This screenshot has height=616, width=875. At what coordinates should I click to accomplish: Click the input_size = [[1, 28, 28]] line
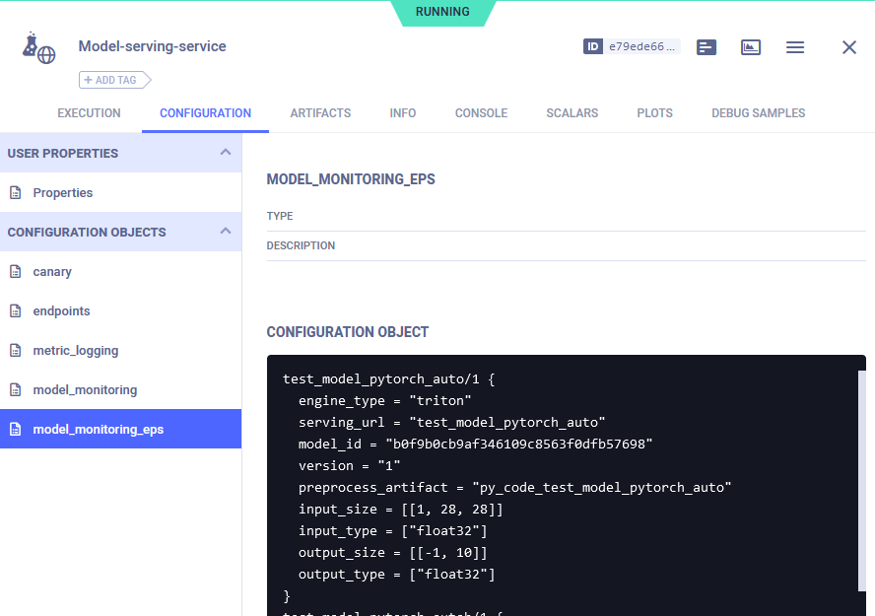click(x=400, y=510)
